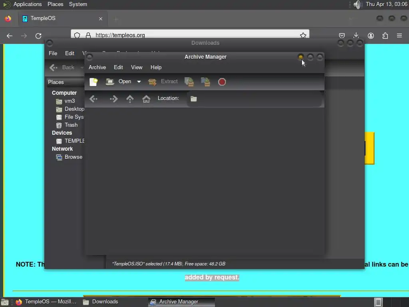Click the New Archive icon in Archive Manager
409x307 pixels.
(x=93, y=82)
